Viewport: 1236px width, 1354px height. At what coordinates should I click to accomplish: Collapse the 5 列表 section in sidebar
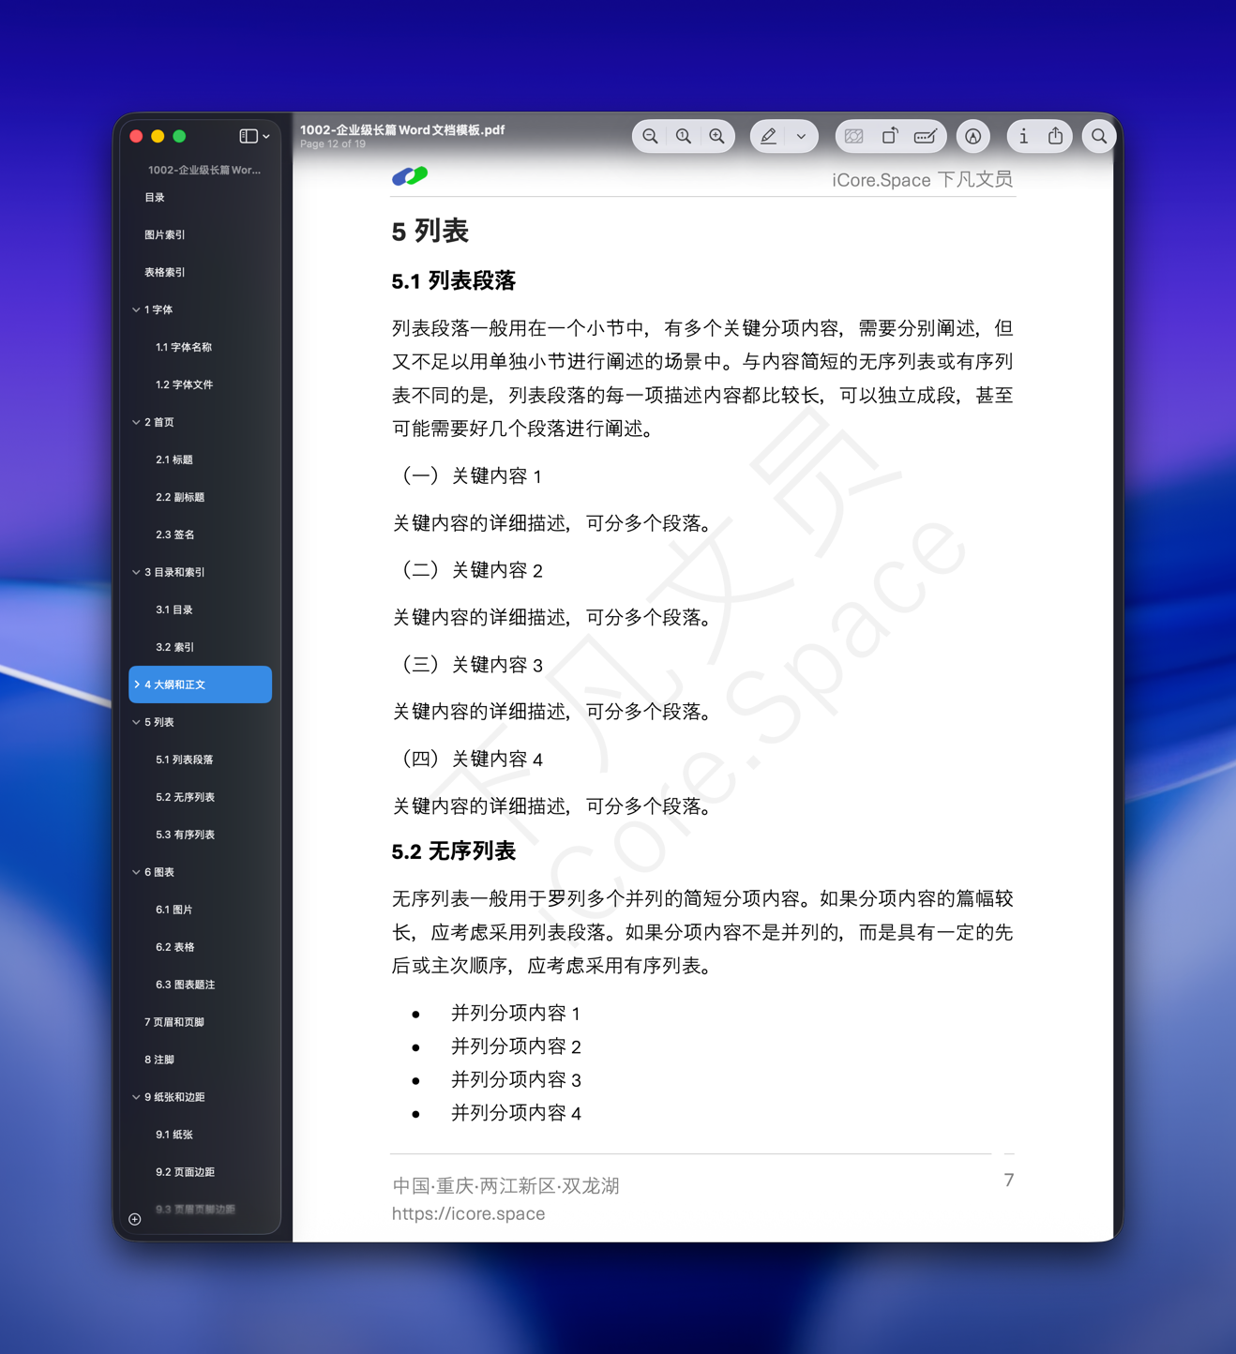click(x=137, y=722)
